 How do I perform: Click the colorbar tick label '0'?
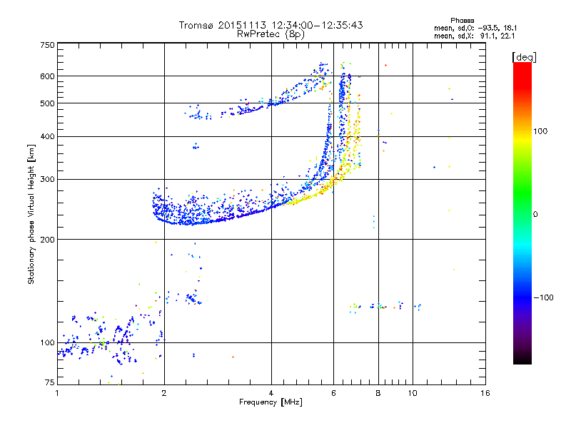point(535,215)
